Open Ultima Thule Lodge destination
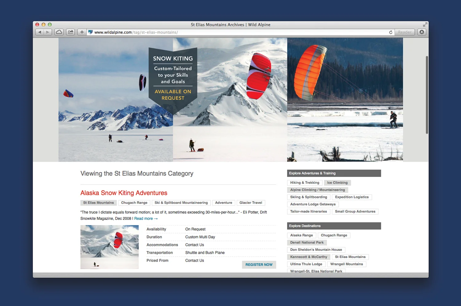Viewport: 461px width, 306px height. 306,264
